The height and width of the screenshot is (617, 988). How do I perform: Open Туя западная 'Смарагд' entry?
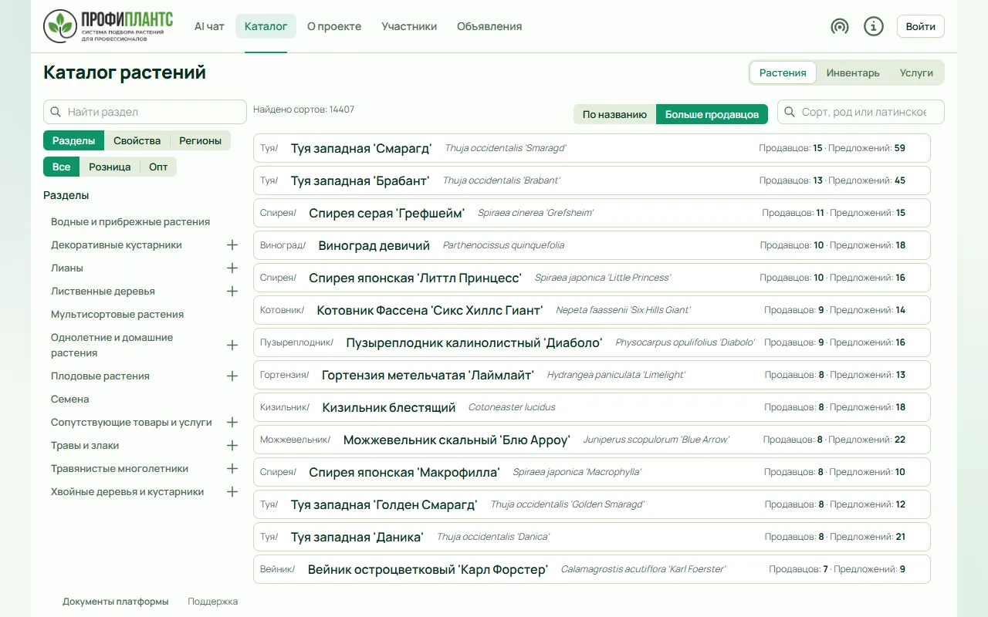pyautogui.click(x=592, y=148)
